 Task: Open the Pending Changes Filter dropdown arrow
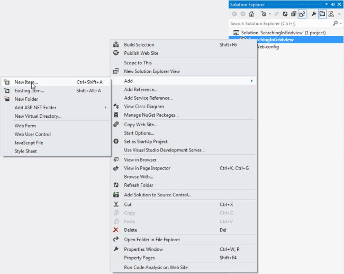(270, 14)
